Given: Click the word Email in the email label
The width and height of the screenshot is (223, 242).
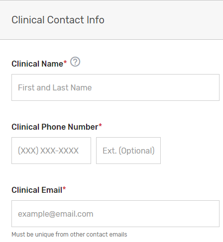Looking at the screenshot, I should tap(52, 190).
